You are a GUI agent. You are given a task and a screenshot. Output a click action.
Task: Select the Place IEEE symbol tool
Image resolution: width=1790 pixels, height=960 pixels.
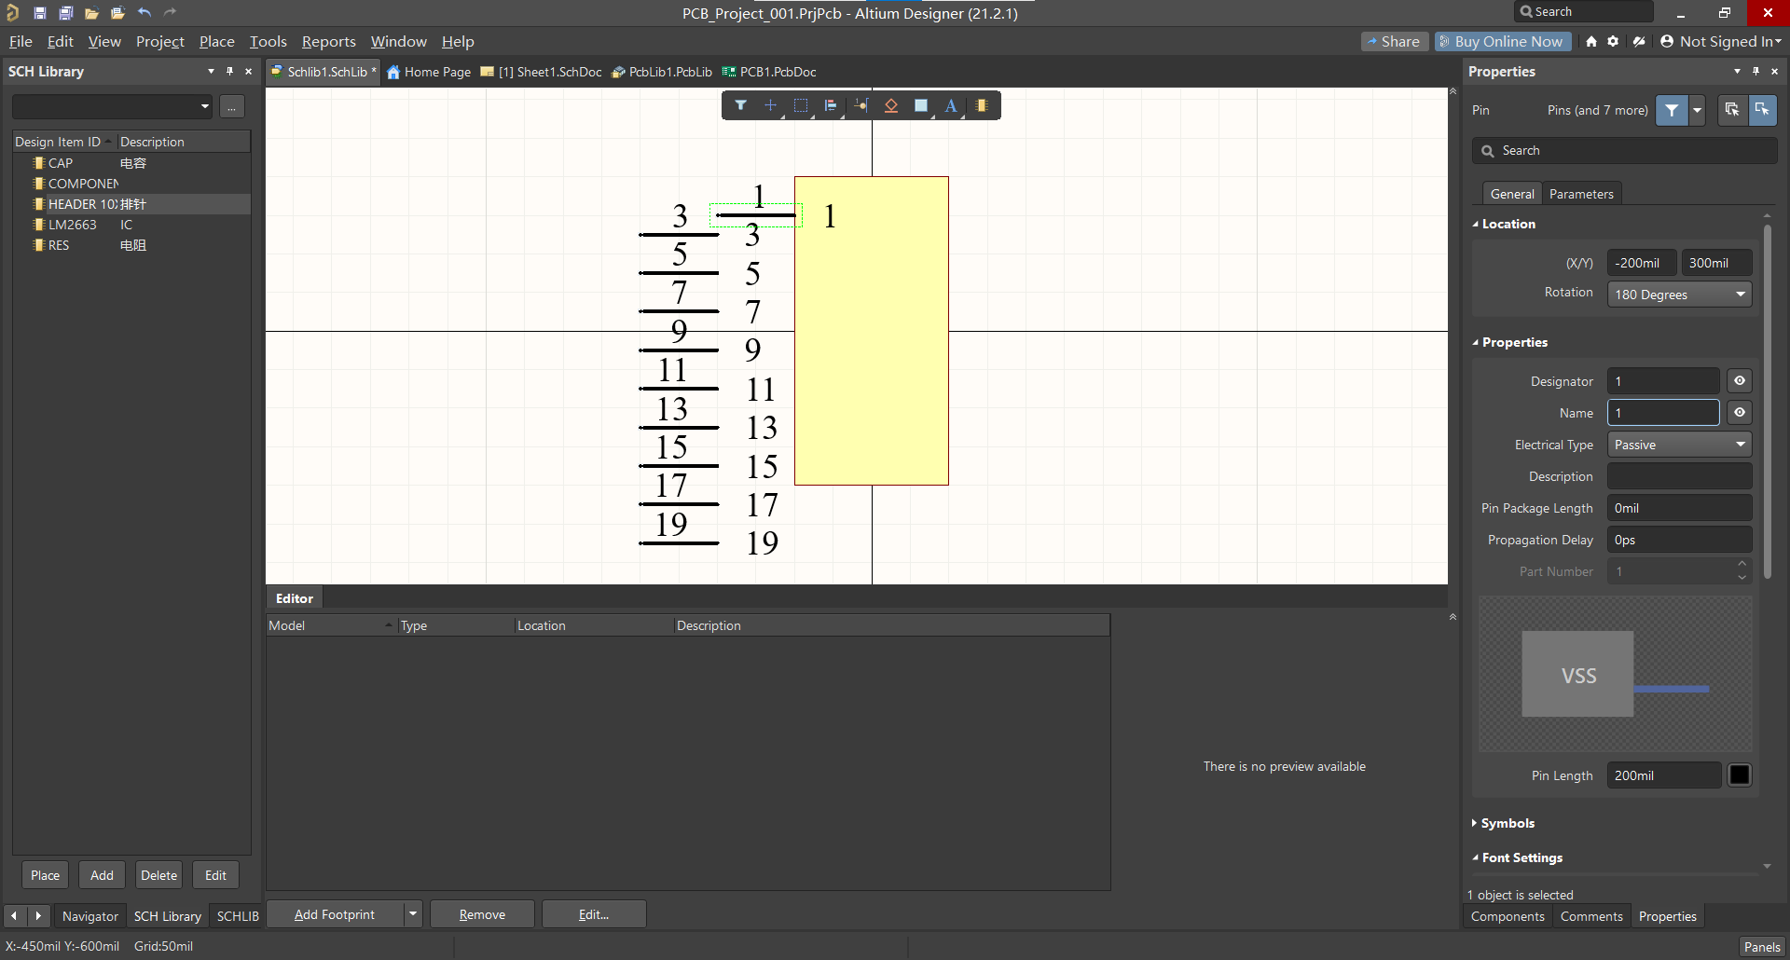tap(891, 105)
